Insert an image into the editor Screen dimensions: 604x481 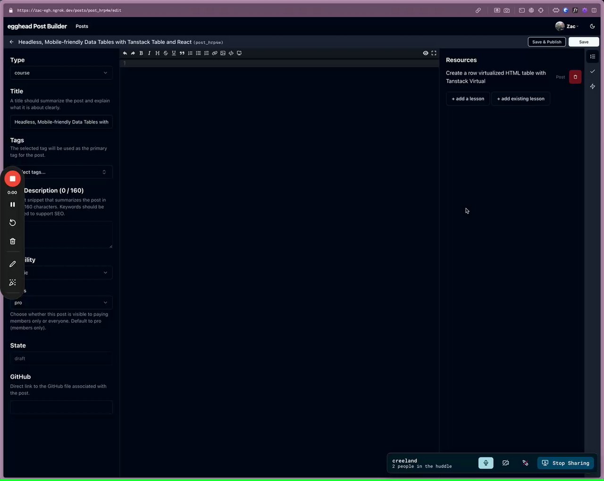coord(223,53)
